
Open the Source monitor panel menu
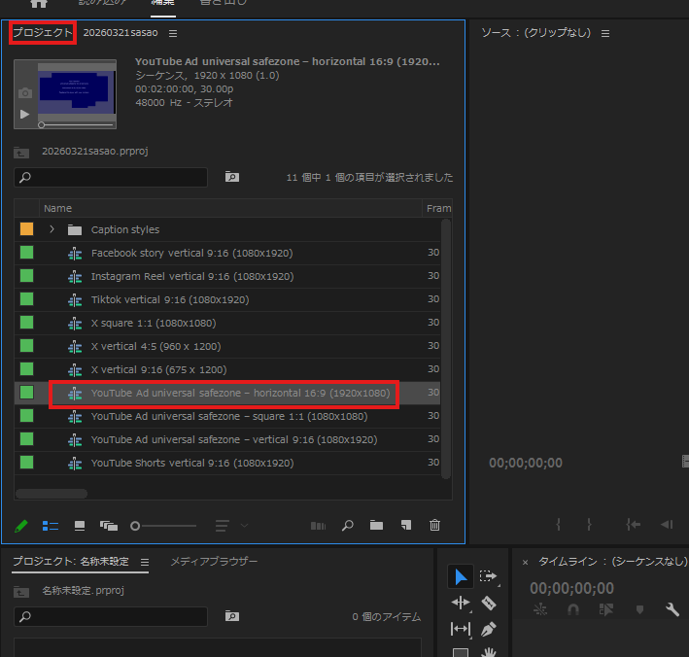click(x=605, y=33)
